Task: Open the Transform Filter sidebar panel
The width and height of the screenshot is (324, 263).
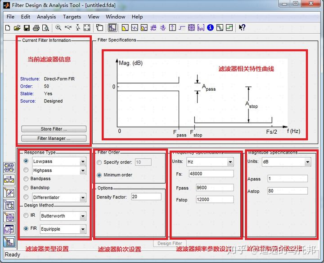Action: (9, 180)
